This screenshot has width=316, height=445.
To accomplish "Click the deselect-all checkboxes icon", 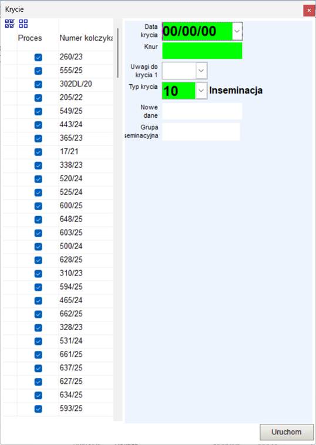I will click(x=23, y=24).
